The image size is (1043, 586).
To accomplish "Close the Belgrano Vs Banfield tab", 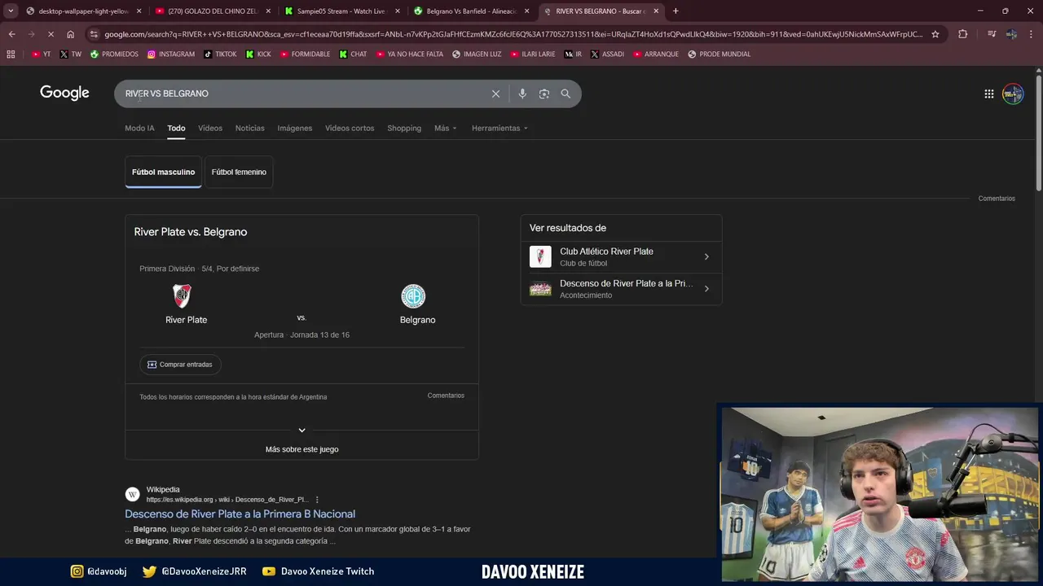I will 526,11.
